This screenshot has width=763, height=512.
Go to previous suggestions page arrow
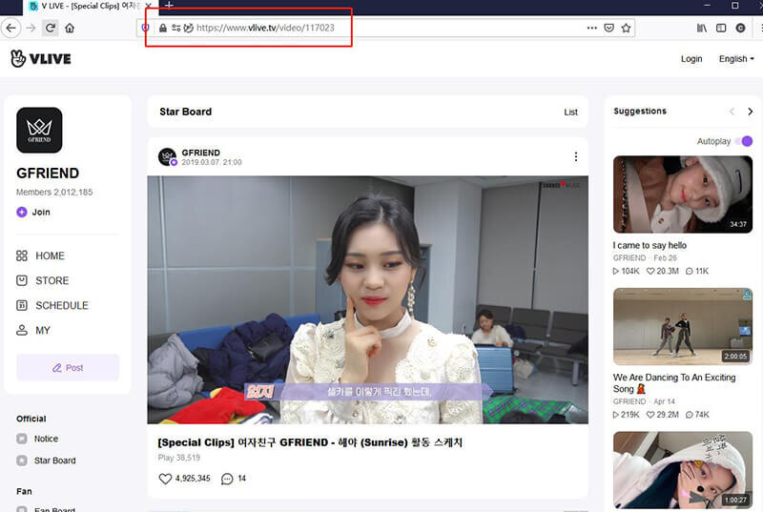point(732,112)
